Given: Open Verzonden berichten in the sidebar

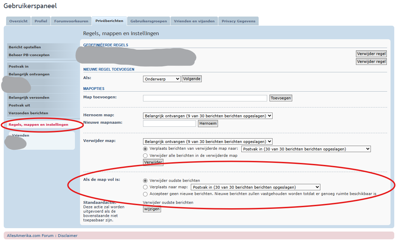Looking at the screenshot, I should click(28, 113).
